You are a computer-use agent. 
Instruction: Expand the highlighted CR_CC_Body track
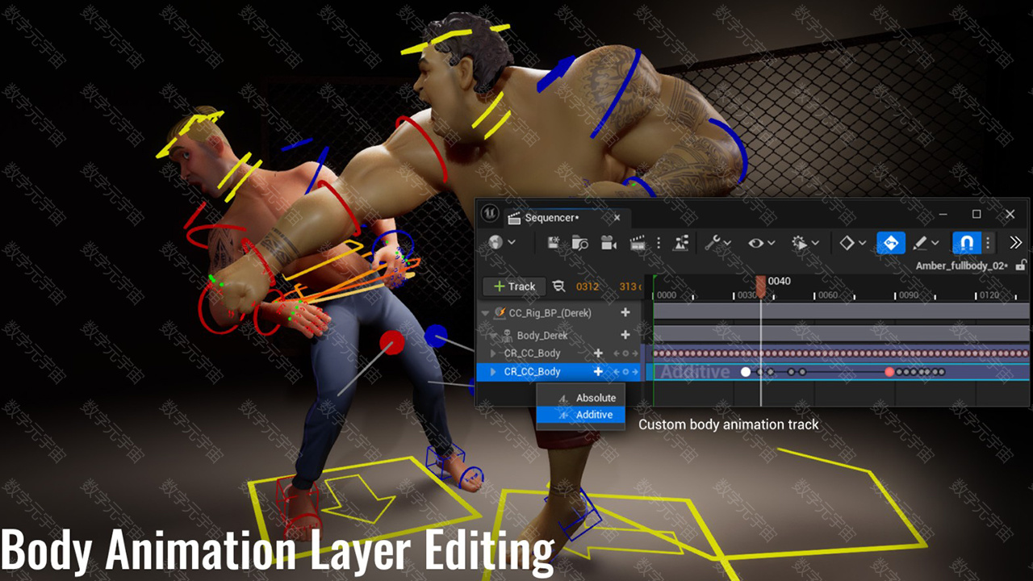pos(493,372)
